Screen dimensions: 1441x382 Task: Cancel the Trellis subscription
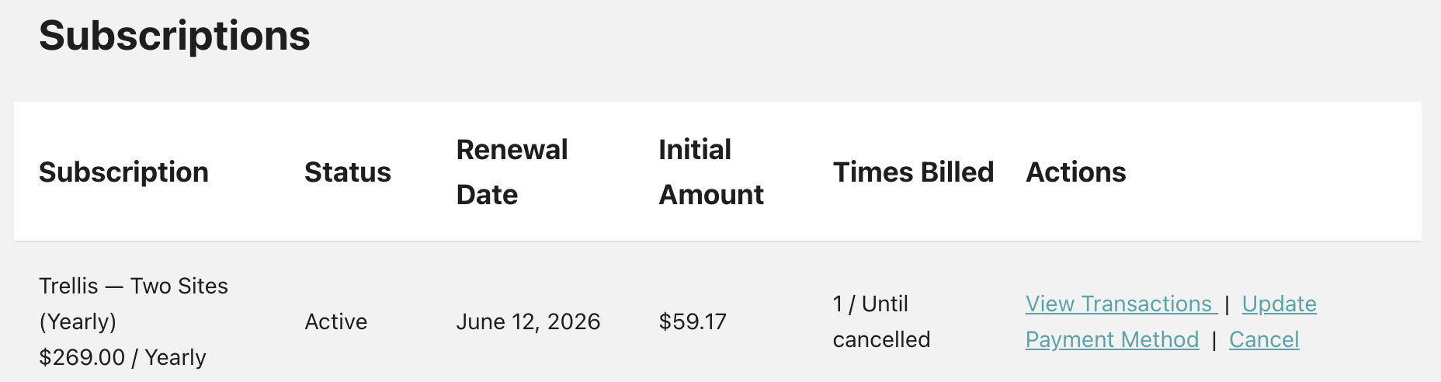click(1263, 339)
